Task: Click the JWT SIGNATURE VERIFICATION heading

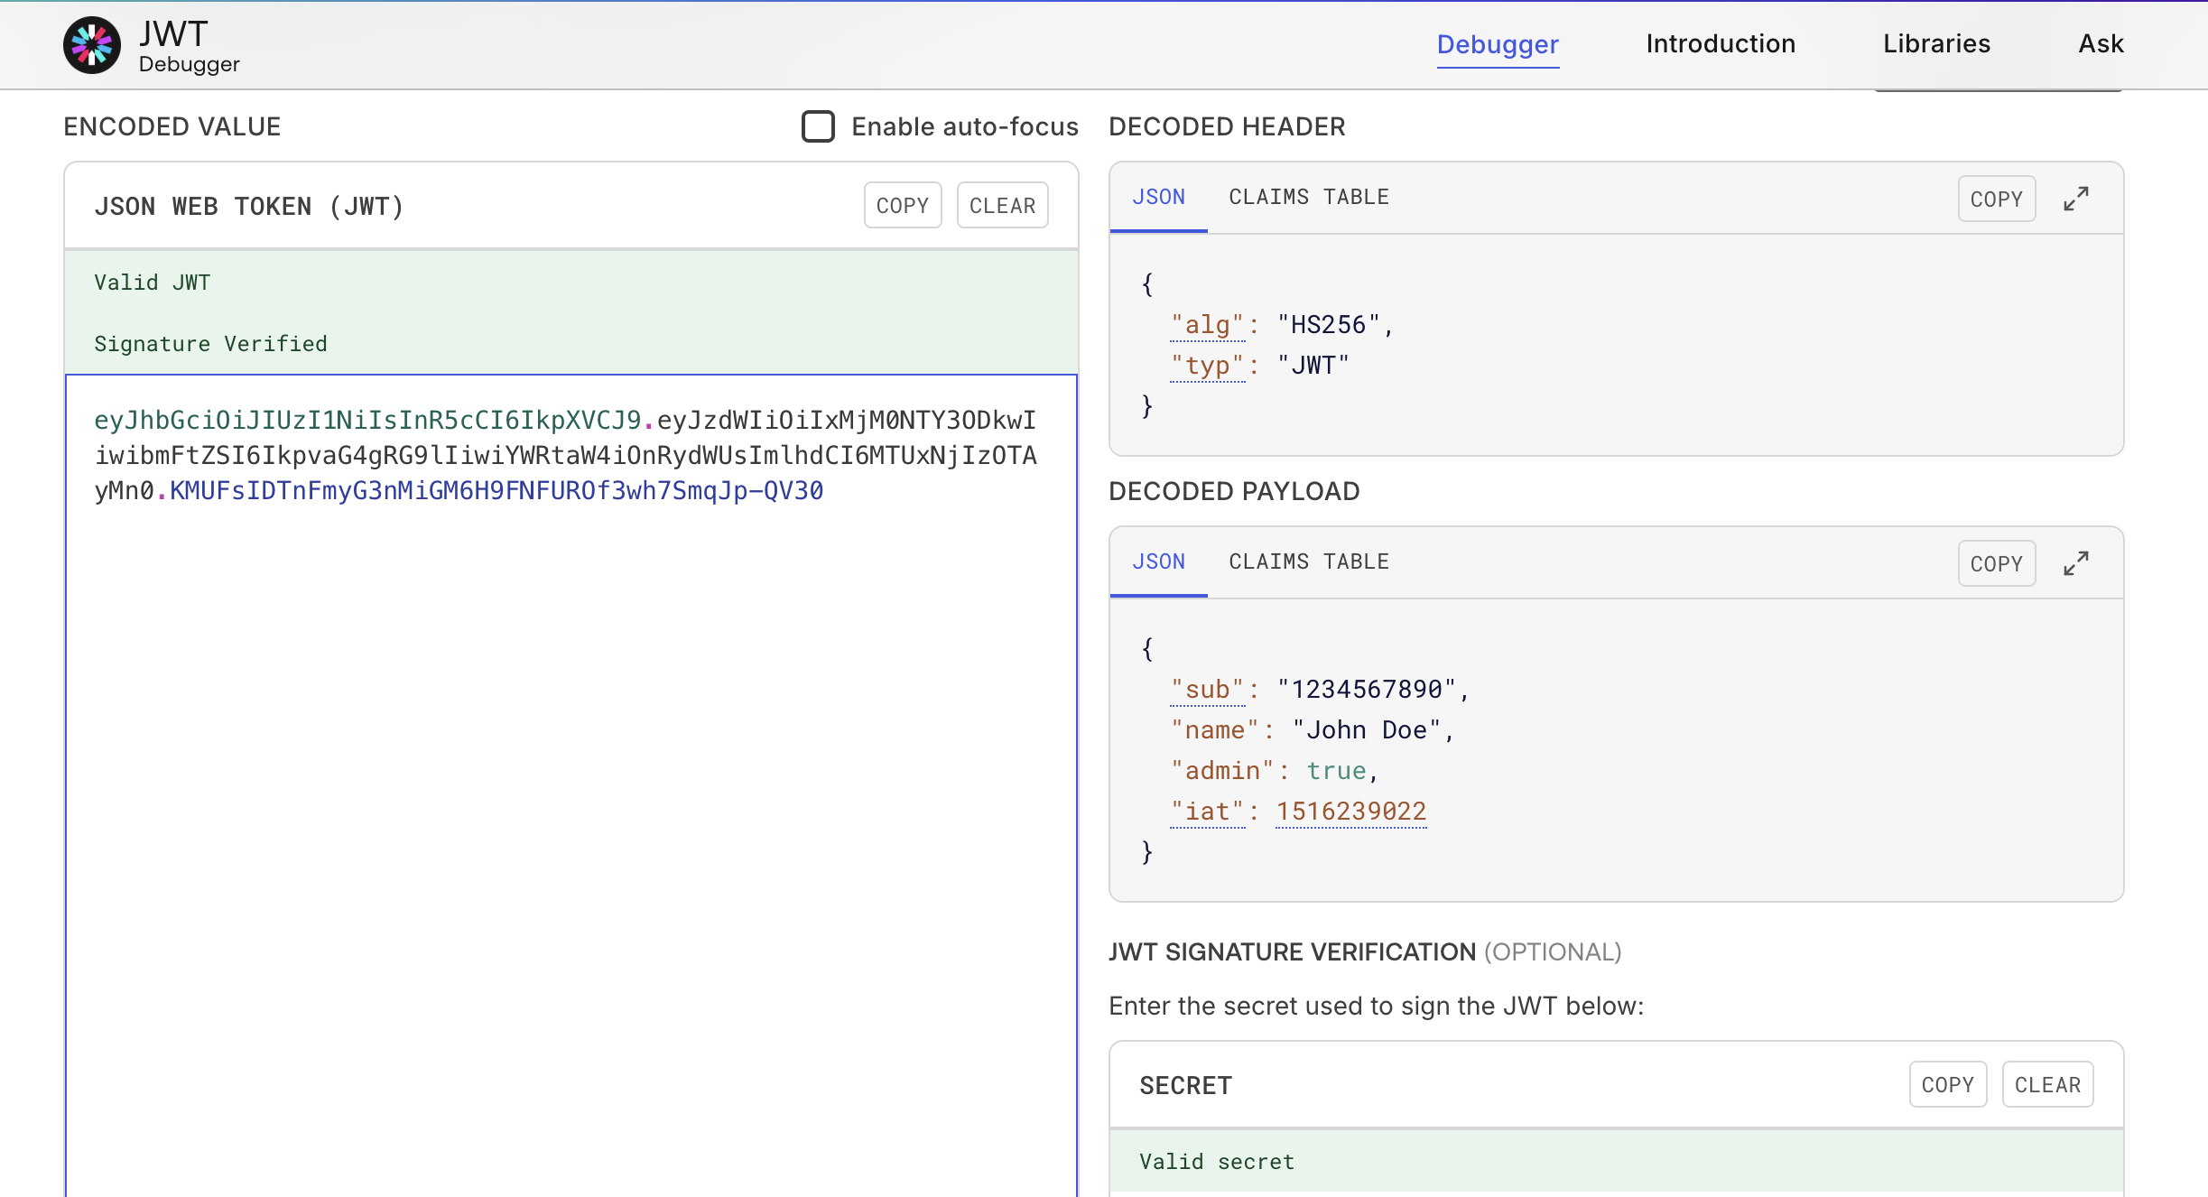Action: point(1292,952)
